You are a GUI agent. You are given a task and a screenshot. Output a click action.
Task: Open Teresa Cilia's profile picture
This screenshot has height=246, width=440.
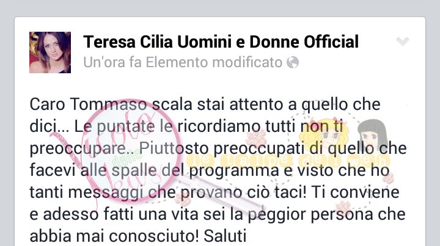click(x=50, y=52)
